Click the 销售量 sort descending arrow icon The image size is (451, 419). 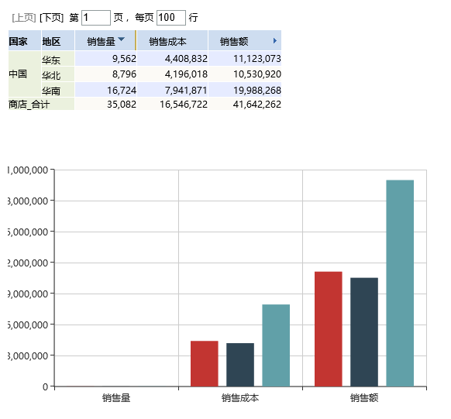[x=122, y=39]
